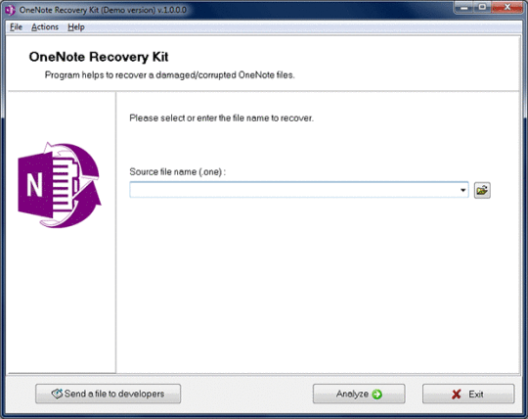Click the 'Program helps to recover' description text

[170, 74]
